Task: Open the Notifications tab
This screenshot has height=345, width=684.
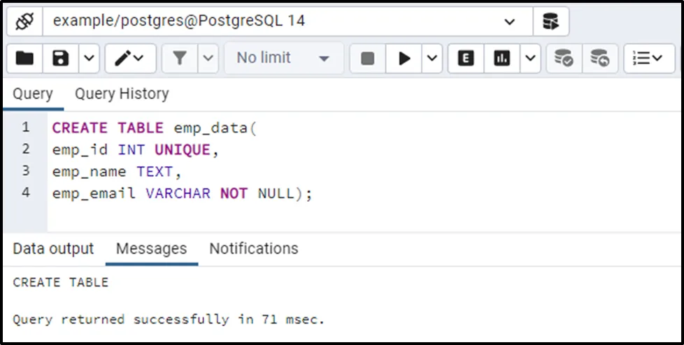Action: [253, 249]
